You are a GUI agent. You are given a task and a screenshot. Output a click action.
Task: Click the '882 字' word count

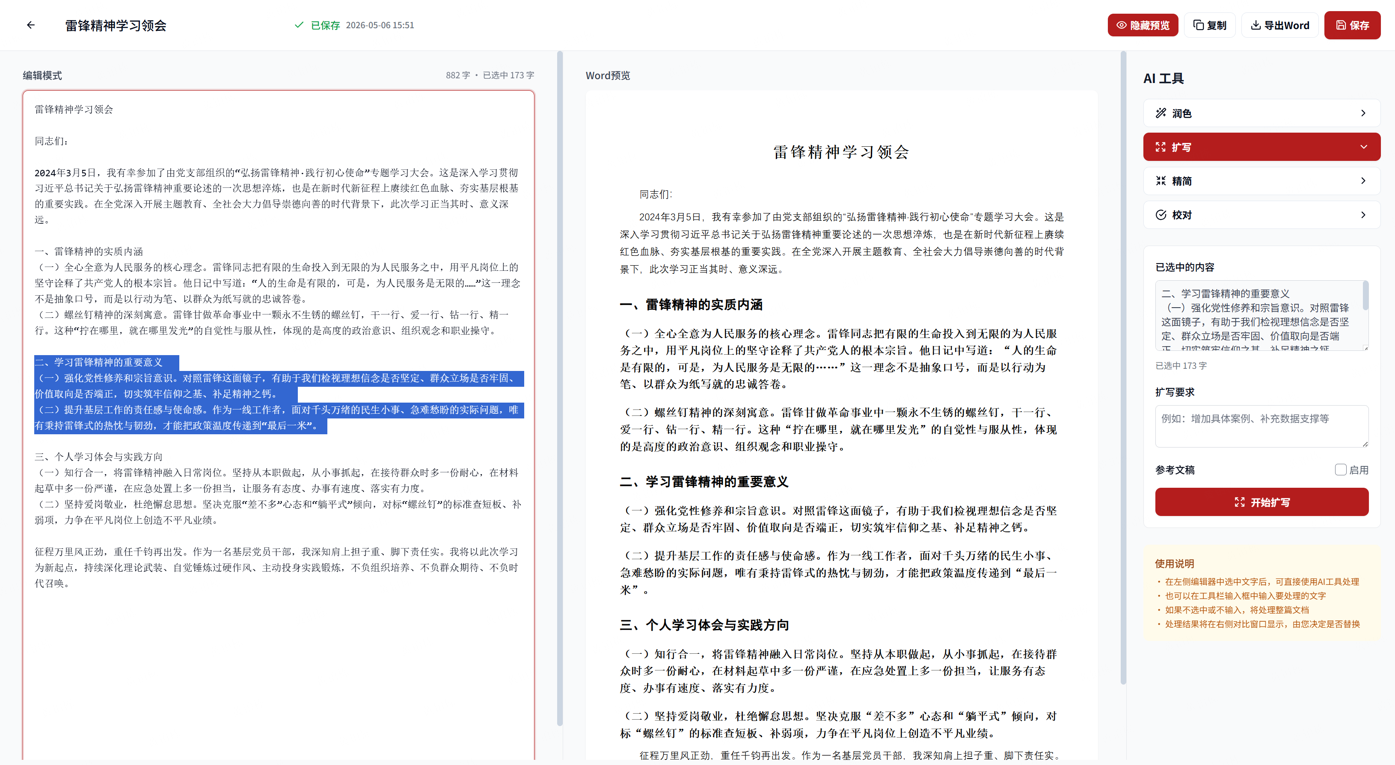point(457,75)
